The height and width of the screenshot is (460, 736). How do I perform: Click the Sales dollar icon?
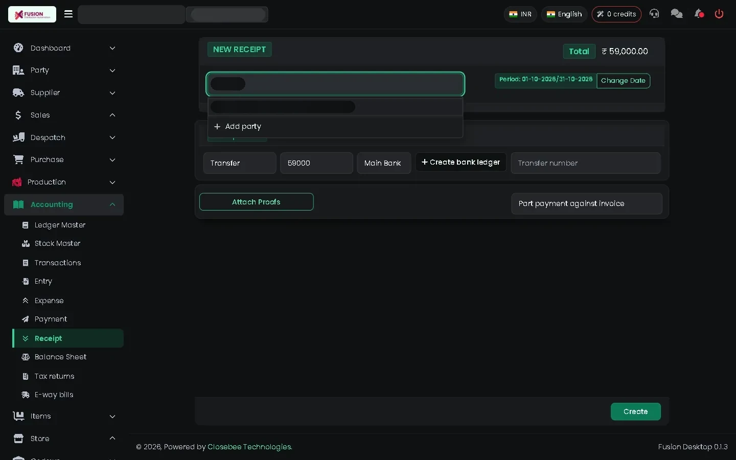coord(18,115)
